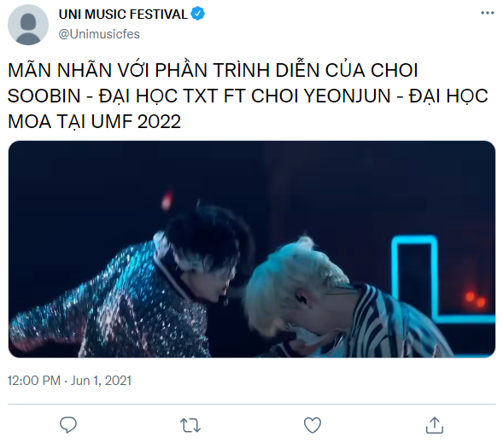Open the gray default profile avatar
The image size is (503, 443).
pyautogui.click(x=28, y=25)
